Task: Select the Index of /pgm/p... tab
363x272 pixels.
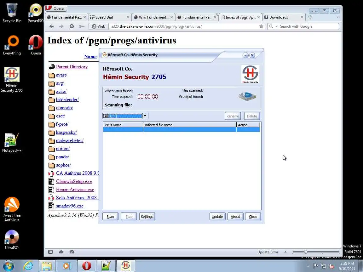Action: click(240, 17)
